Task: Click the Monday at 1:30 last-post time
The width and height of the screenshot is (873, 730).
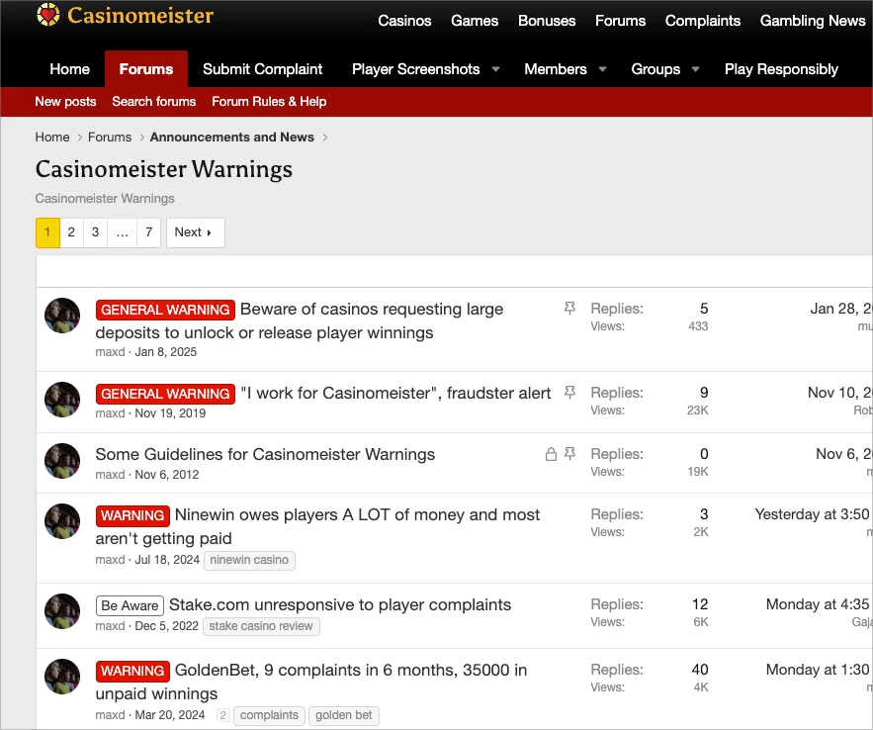Action: pos(819,670)
